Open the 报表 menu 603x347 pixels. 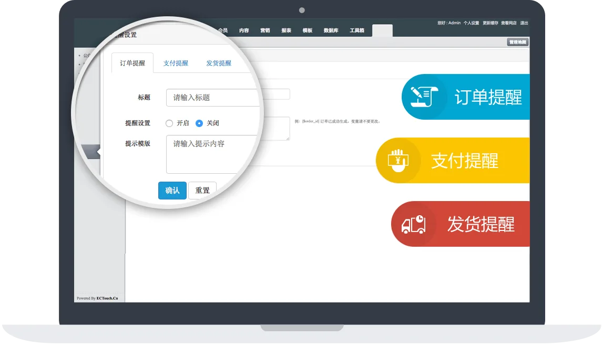click(x=286, y=30)
